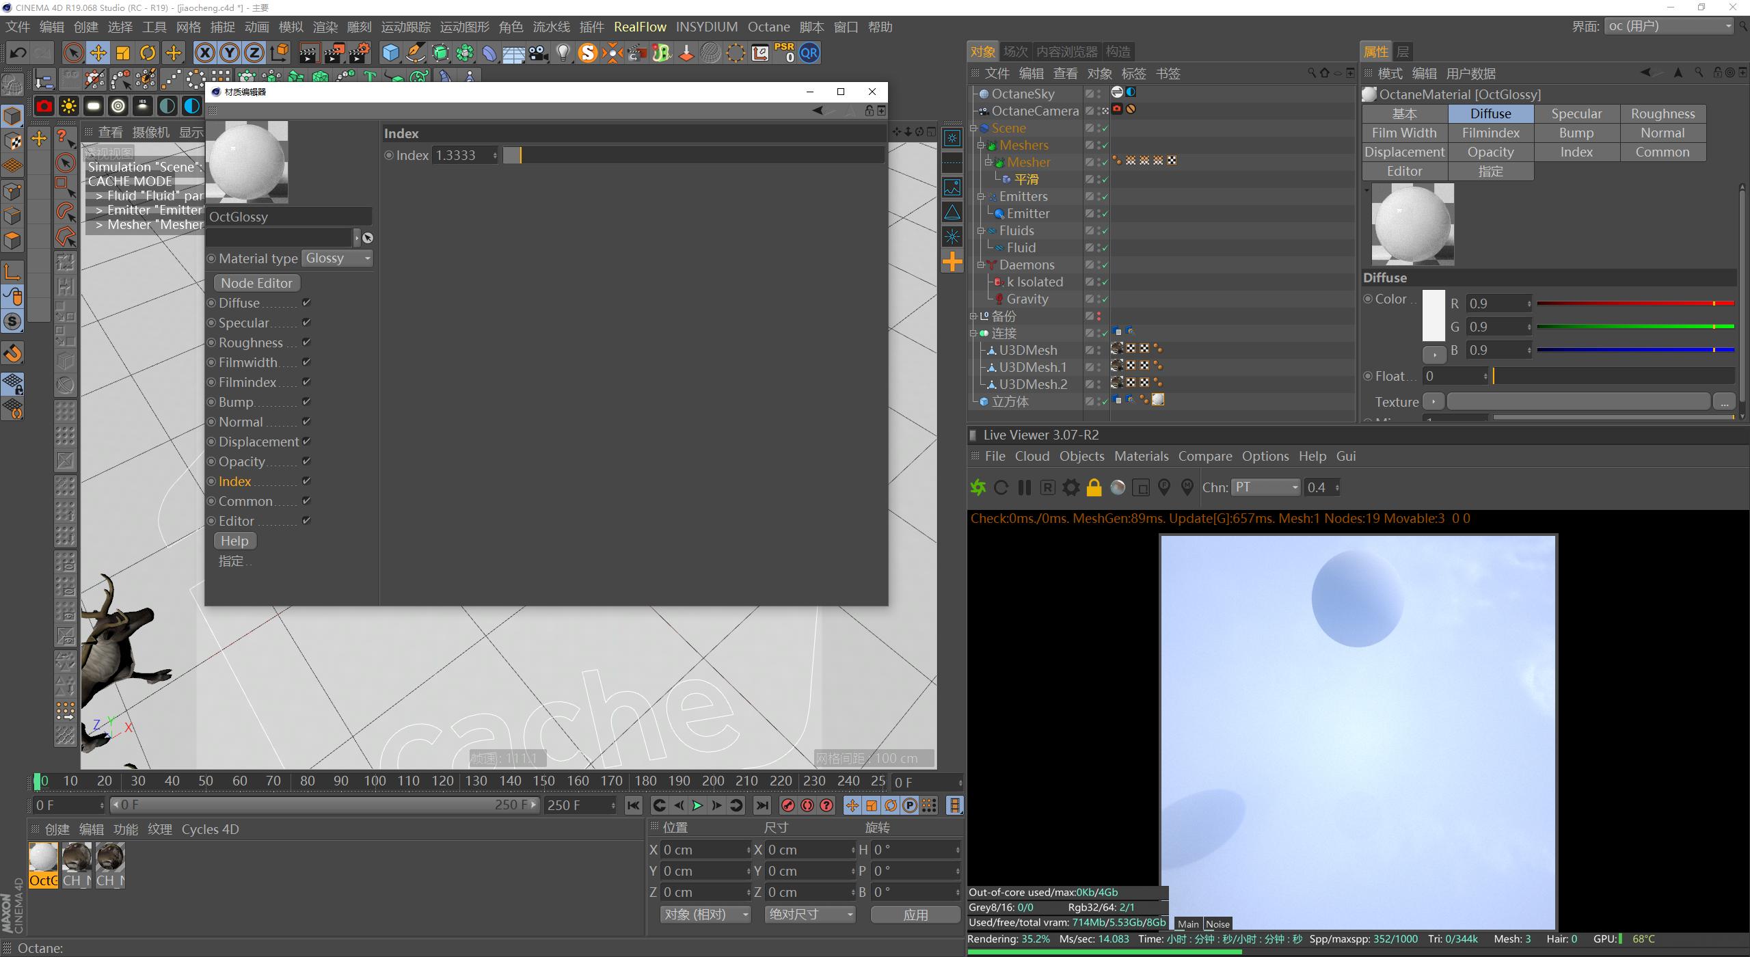Open the Chn PT kernel dropdown

1265,487
